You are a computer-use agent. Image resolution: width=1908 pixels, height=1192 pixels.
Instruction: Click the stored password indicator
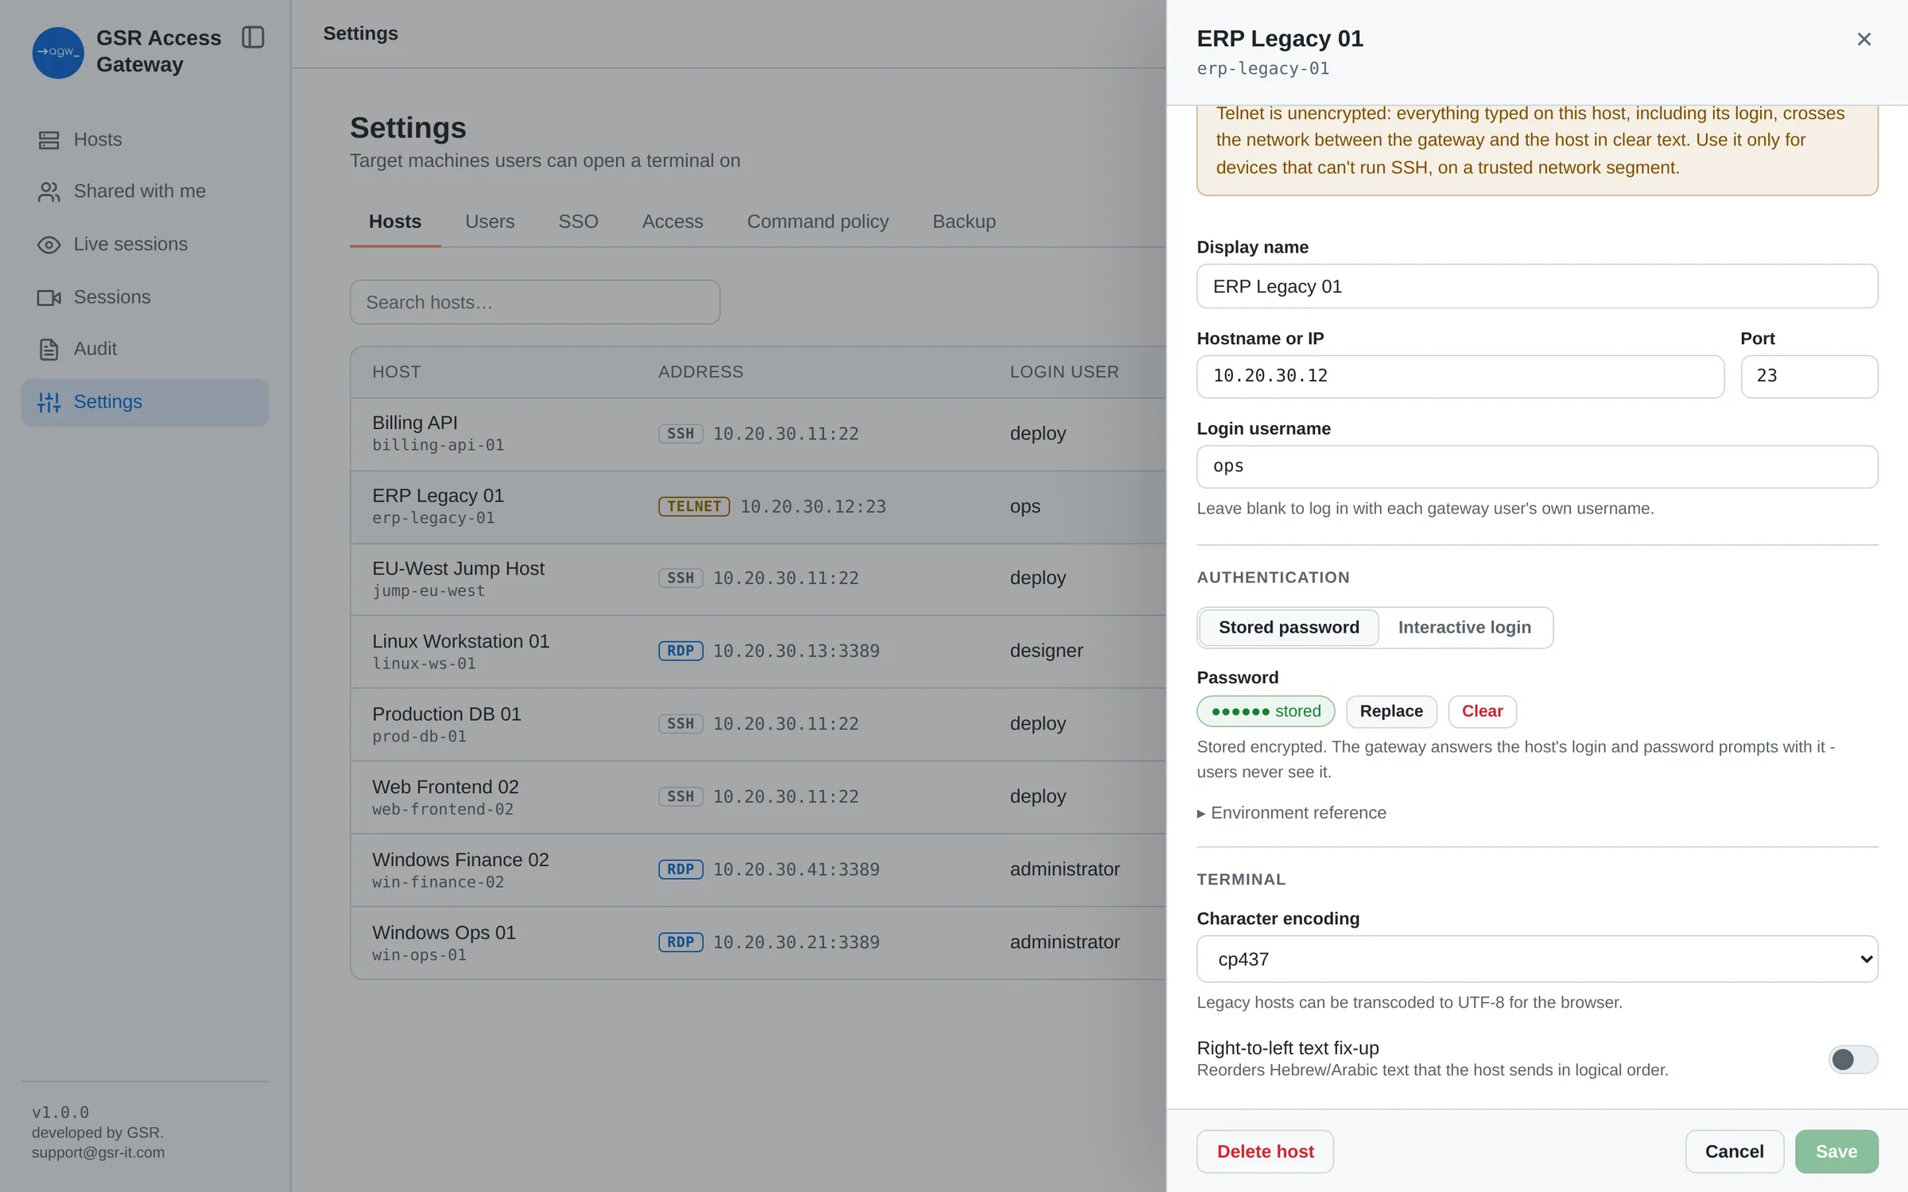(1266, 711)
